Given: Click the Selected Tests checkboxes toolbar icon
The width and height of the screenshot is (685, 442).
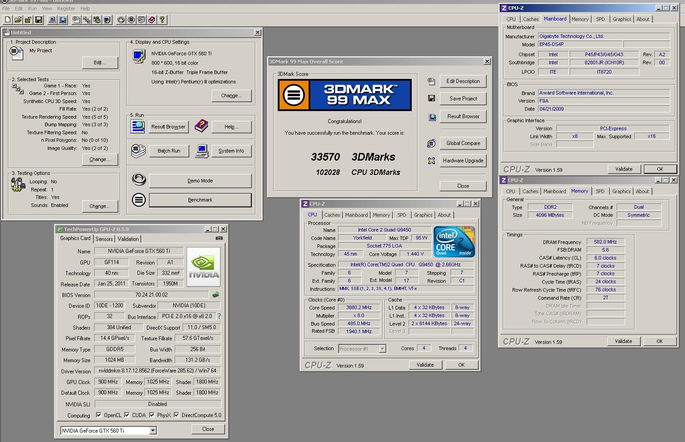Looking at the screenshot, I should click(87, 20).
